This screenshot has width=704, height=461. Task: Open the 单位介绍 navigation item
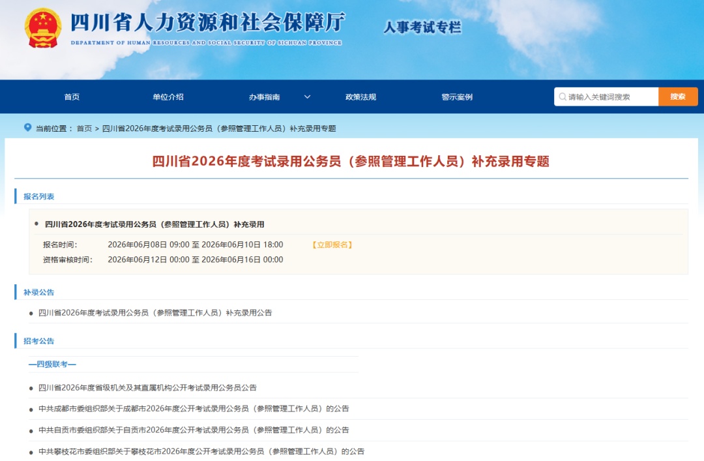tap(168, 97)
